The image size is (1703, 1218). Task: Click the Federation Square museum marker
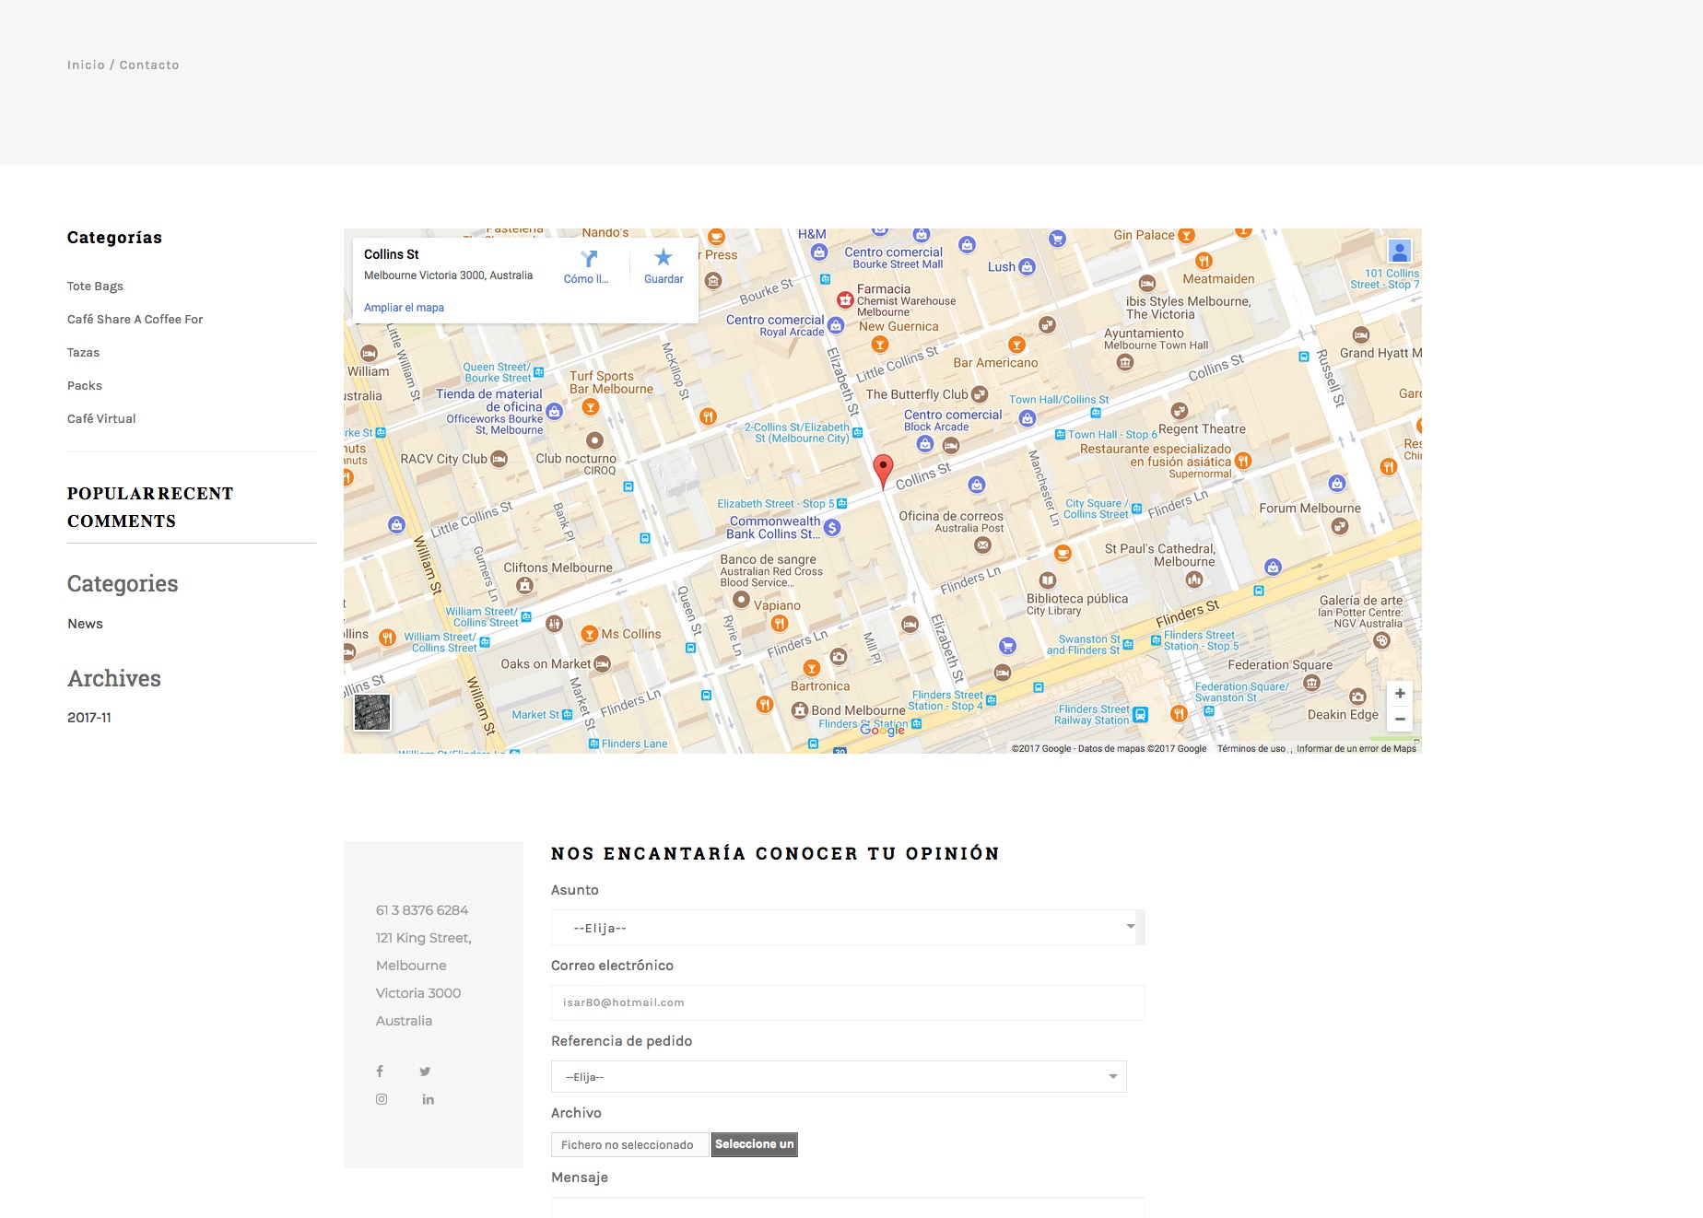[1312, 683]
